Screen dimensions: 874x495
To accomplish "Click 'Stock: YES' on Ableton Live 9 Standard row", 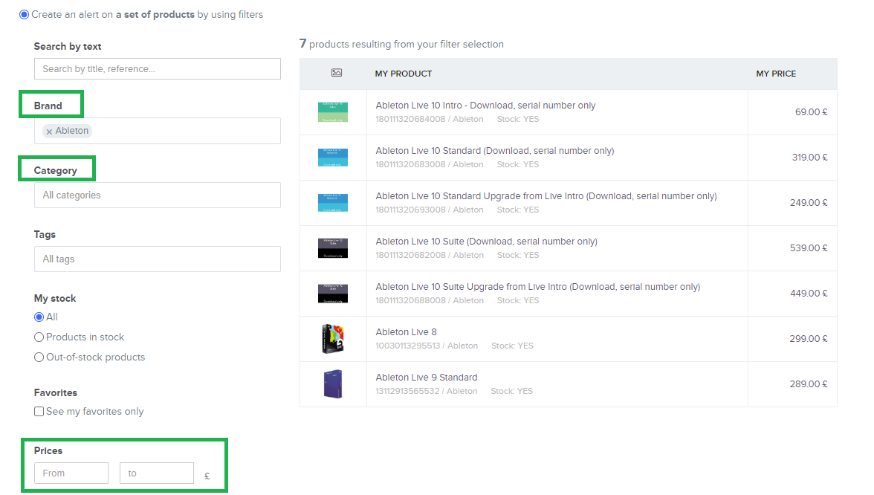I will (x=511, y=391).
